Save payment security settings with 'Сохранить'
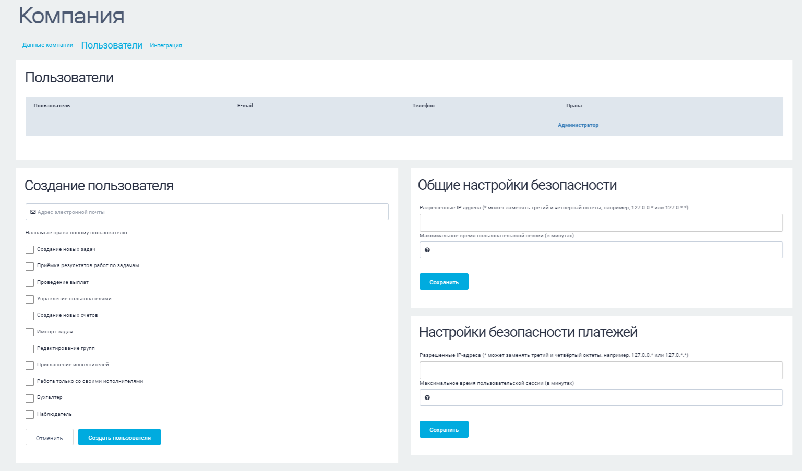Screen dimensions: 802x471 click(x=444, y=430)
